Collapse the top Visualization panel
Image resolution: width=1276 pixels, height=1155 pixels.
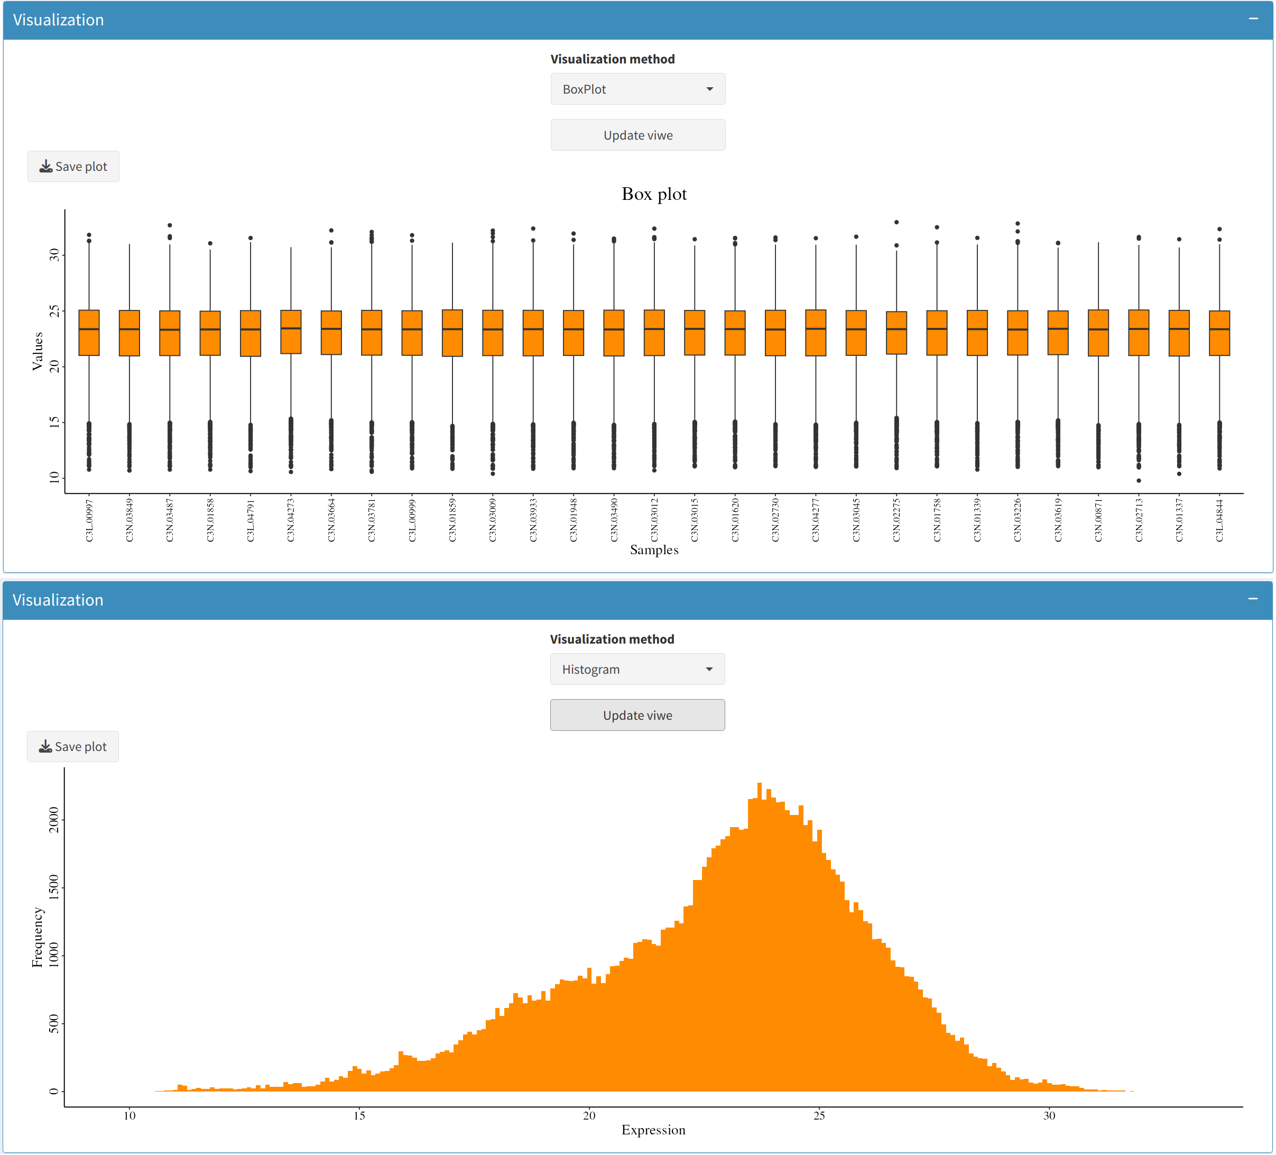(x=1253, y=19)
